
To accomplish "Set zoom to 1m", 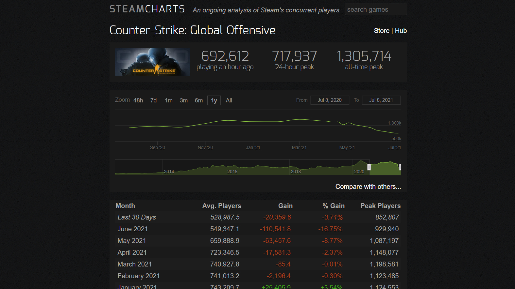I will pos(169,100).
